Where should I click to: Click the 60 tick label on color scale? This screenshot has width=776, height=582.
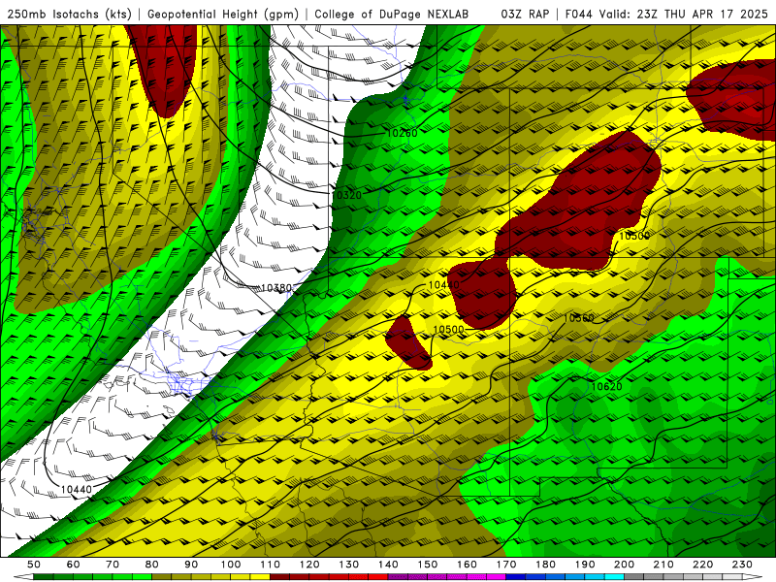(74, 565)
